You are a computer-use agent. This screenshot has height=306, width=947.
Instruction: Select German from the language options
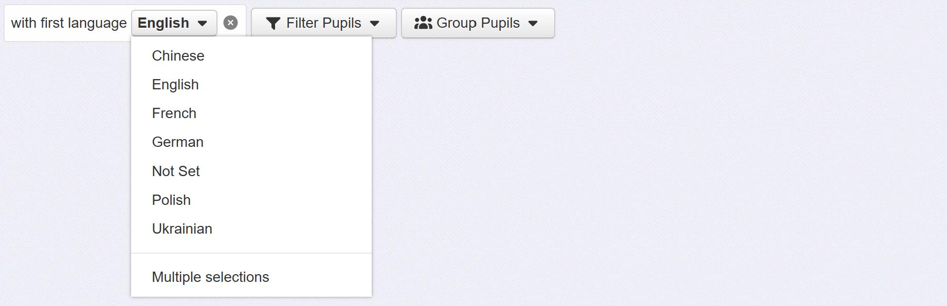pyautogui.click(x=178, y=142)
